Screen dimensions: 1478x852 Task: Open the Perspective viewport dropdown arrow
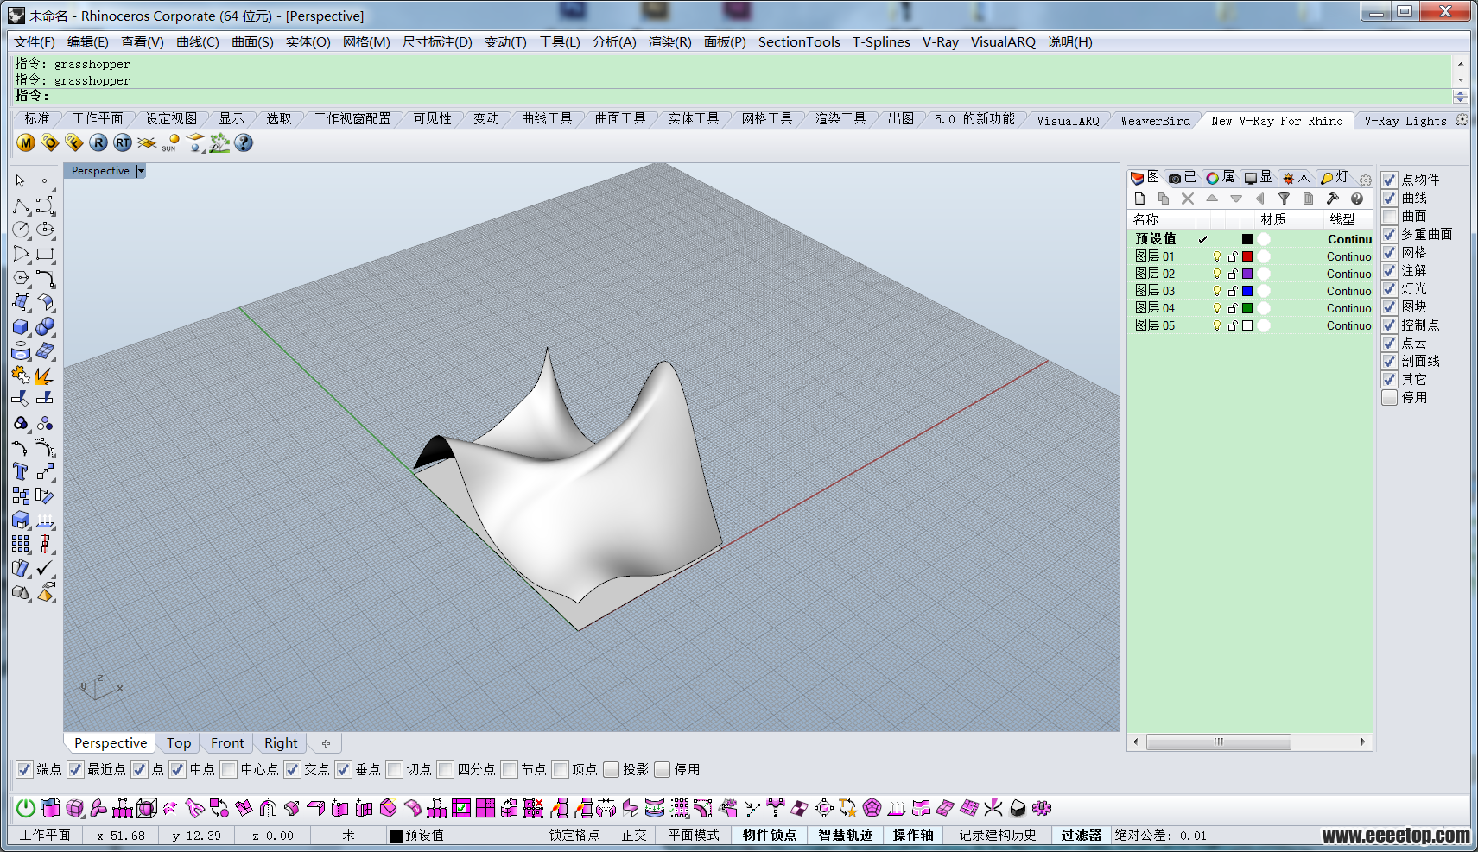pyautogui.click(x=141, y=171)
